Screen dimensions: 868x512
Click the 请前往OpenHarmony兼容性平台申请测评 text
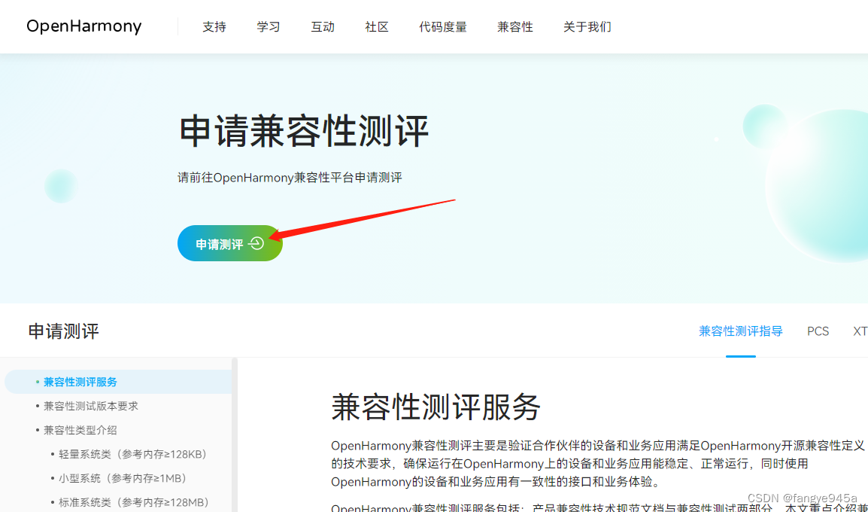pos(290,178)
